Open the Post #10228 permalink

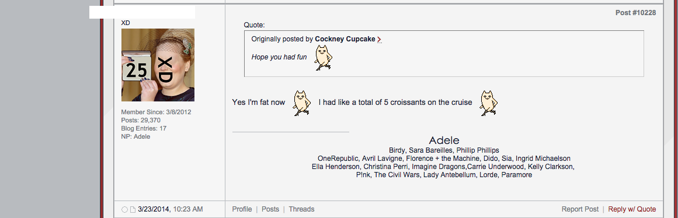click(635, 13)
